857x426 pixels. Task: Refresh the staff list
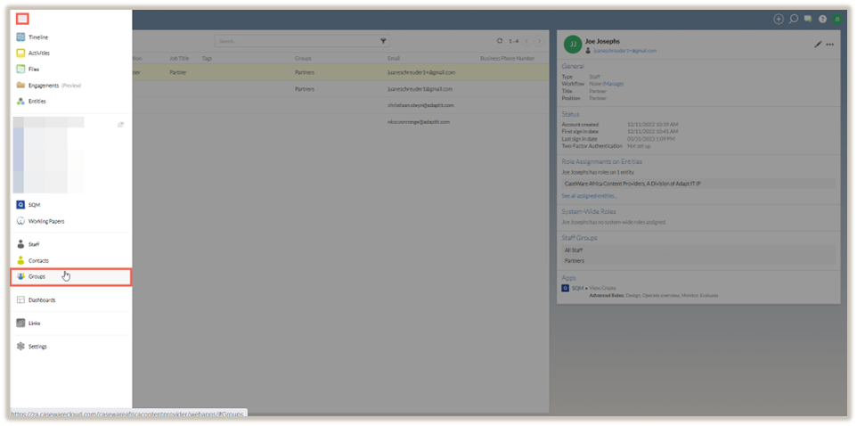499,41
